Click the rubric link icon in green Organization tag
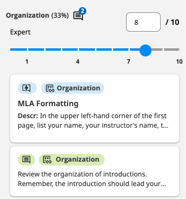The height and width of the screenshot is (199, 186). (47, 160)
